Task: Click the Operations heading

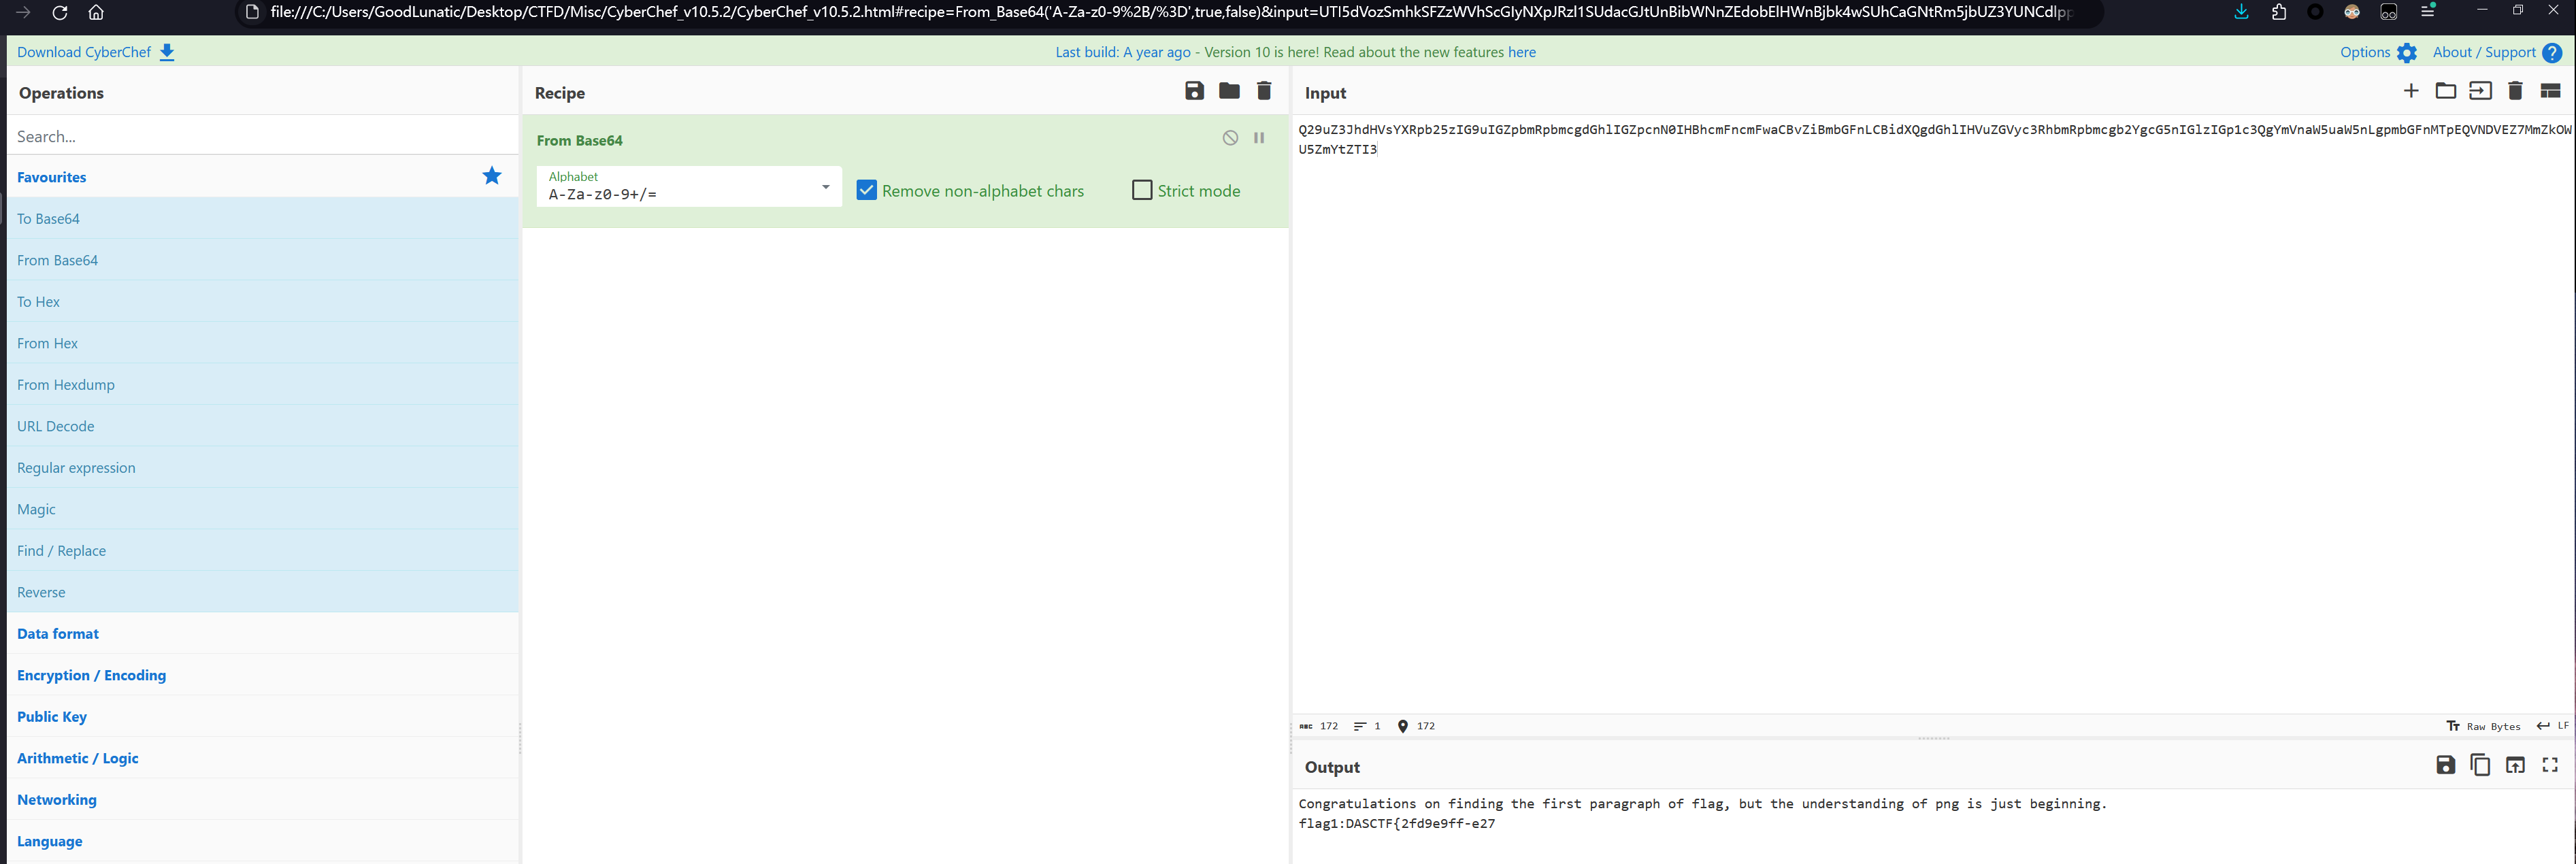Action: point(61,93)
